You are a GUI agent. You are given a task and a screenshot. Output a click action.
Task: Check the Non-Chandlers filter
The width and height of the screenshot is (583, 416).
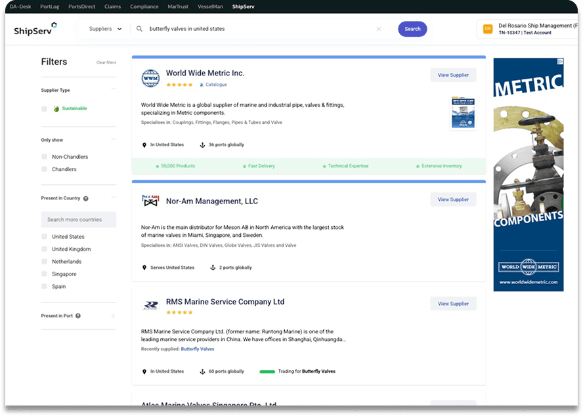[x=44, y=157]
